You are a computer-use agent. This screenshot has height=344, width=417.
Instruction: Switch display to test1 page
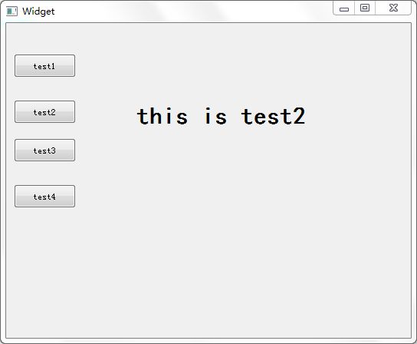44,66
